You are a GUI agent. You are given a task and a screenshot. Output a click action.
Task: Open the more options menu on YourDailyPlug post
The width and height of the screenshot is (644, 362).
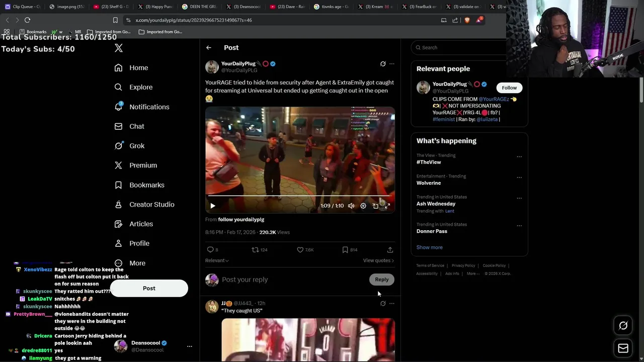point(392,64)
